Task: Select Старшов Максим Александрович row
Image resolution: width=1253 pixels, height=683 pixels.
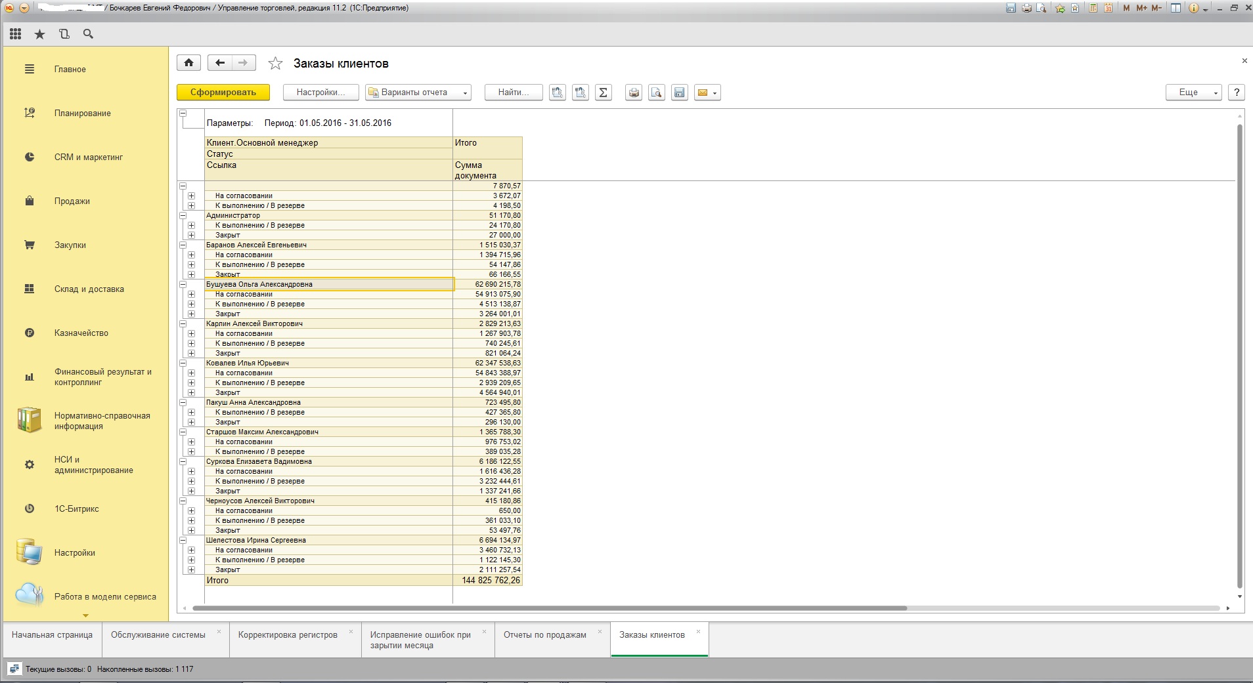Action: (x=328, y=432)
